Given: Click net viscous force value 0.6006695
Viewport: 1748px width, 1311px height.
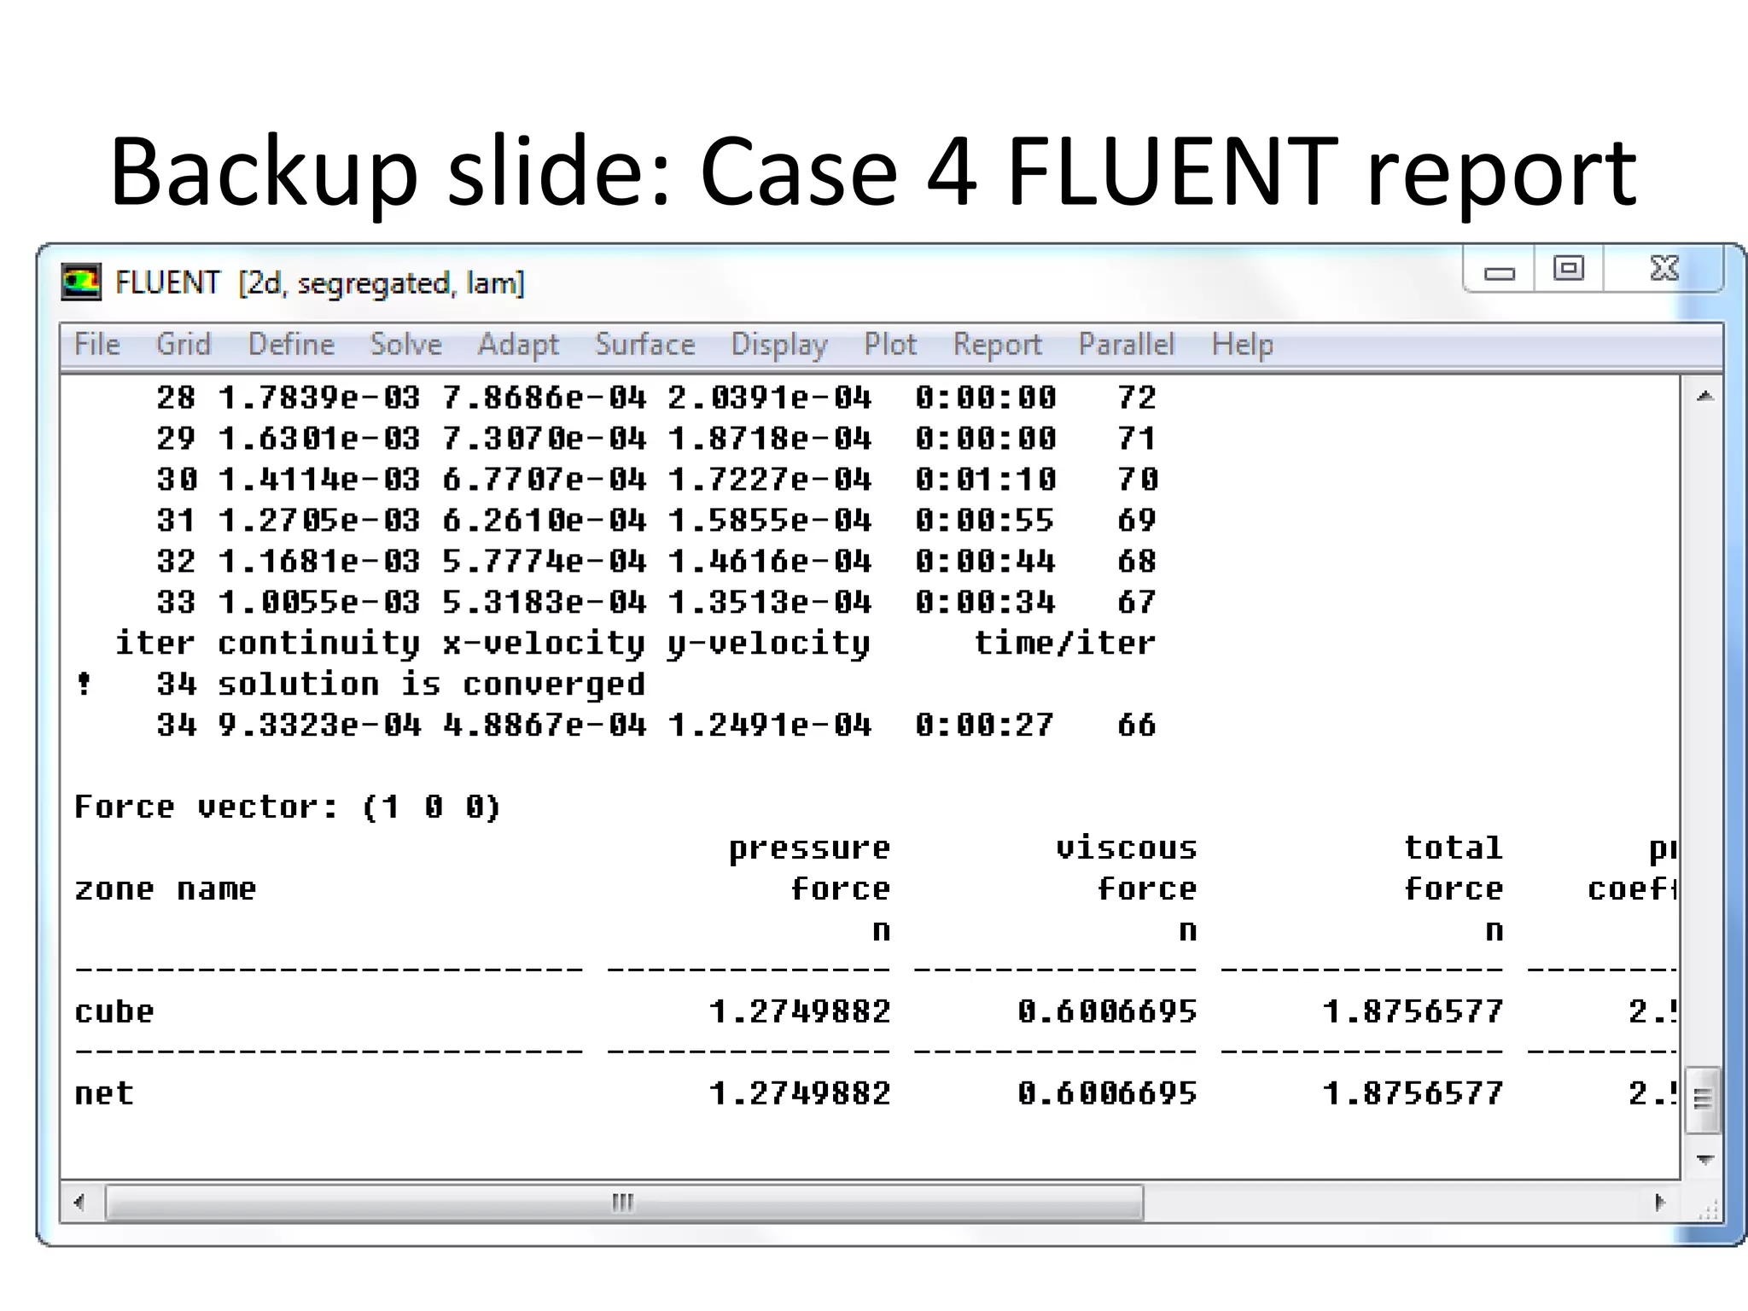Looking at the screenshot, I should 1107,1093.
